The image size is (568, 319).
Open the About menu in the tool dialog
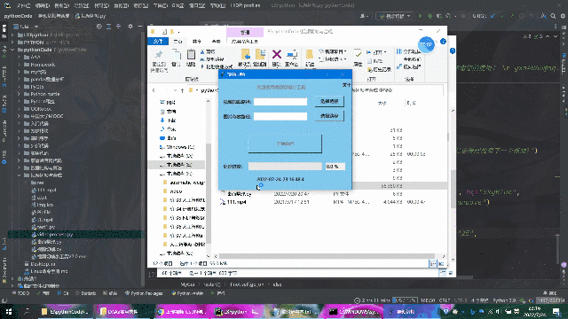[347, 85]
